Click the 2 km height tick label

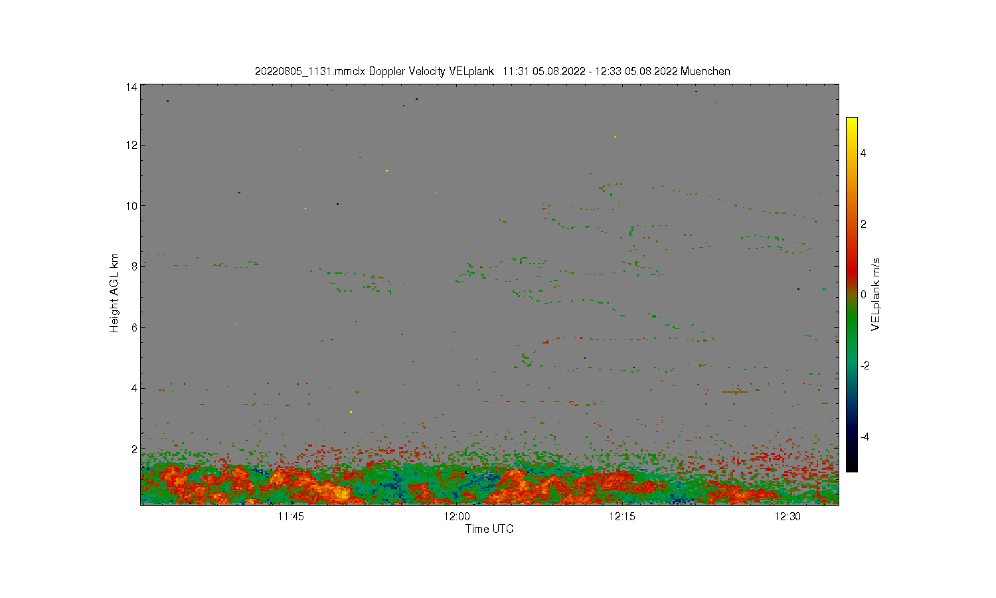tap(134, 449)
